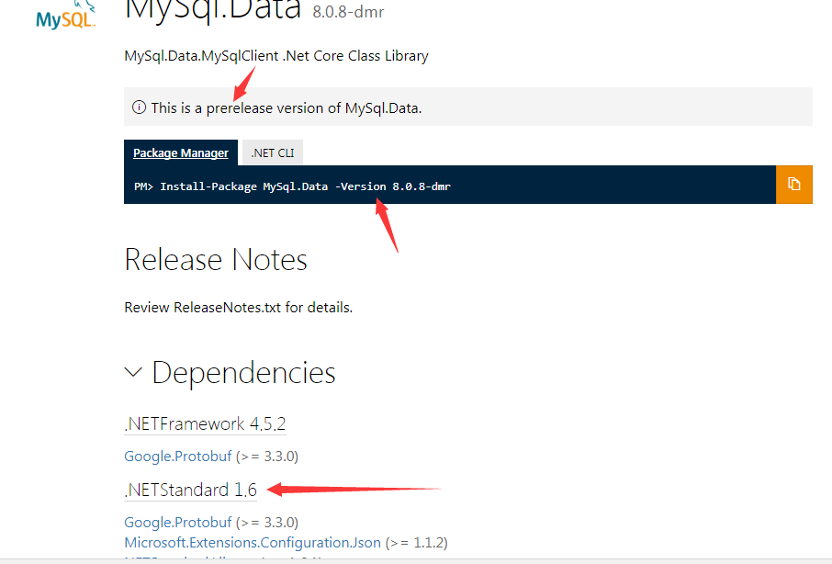Click the Release Notes heading
832x564 pixels.
click(x=216, y=259)
